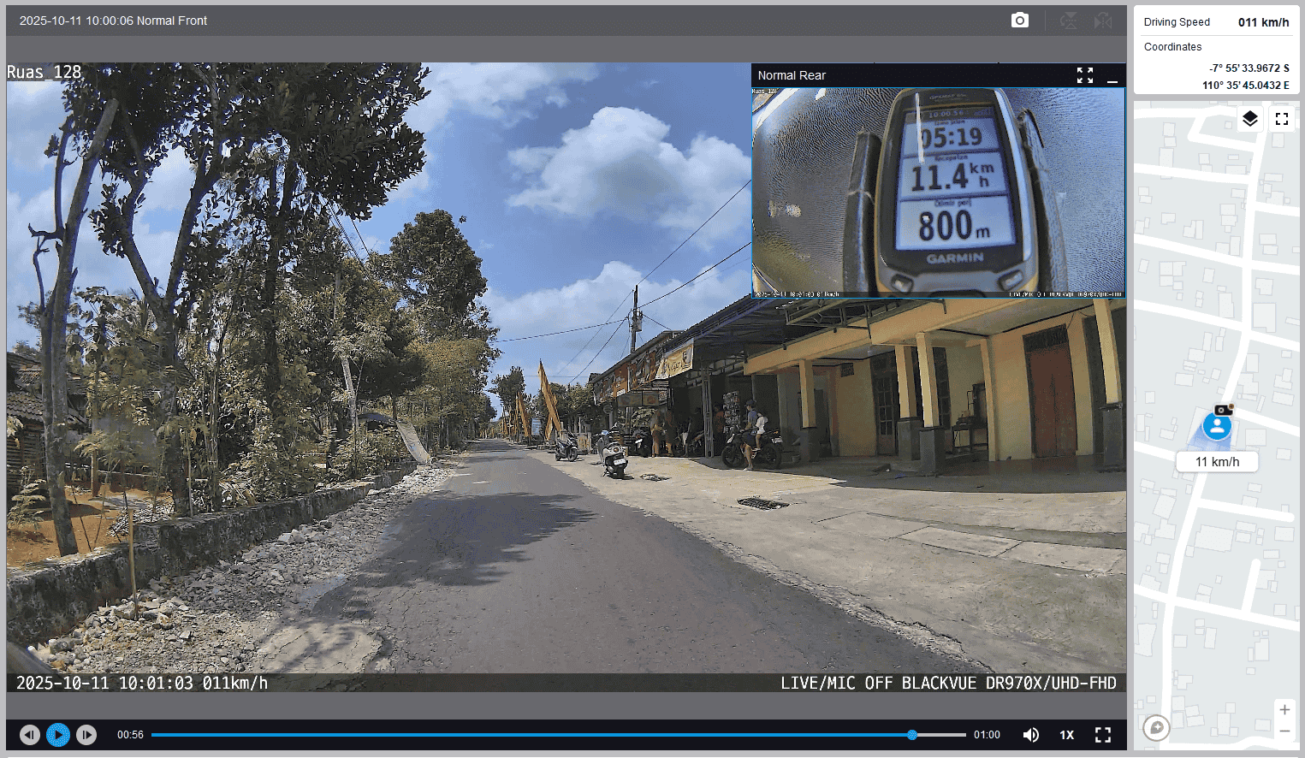
Task: Flip the video horizontally
Action: (1103, 21)
